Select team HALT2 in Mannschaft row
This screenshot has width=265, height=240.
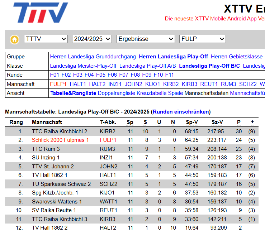coord(97,84)
